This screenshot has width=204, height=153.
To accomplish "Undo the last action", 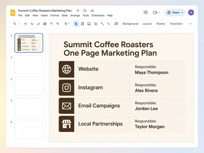I will (x=32, y=24).
